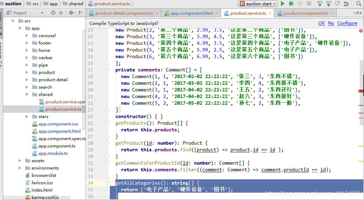Viewport: 364px width, 200px height.
Task: Click line number 24 in gutter
Action: click(x=90, y=116)
